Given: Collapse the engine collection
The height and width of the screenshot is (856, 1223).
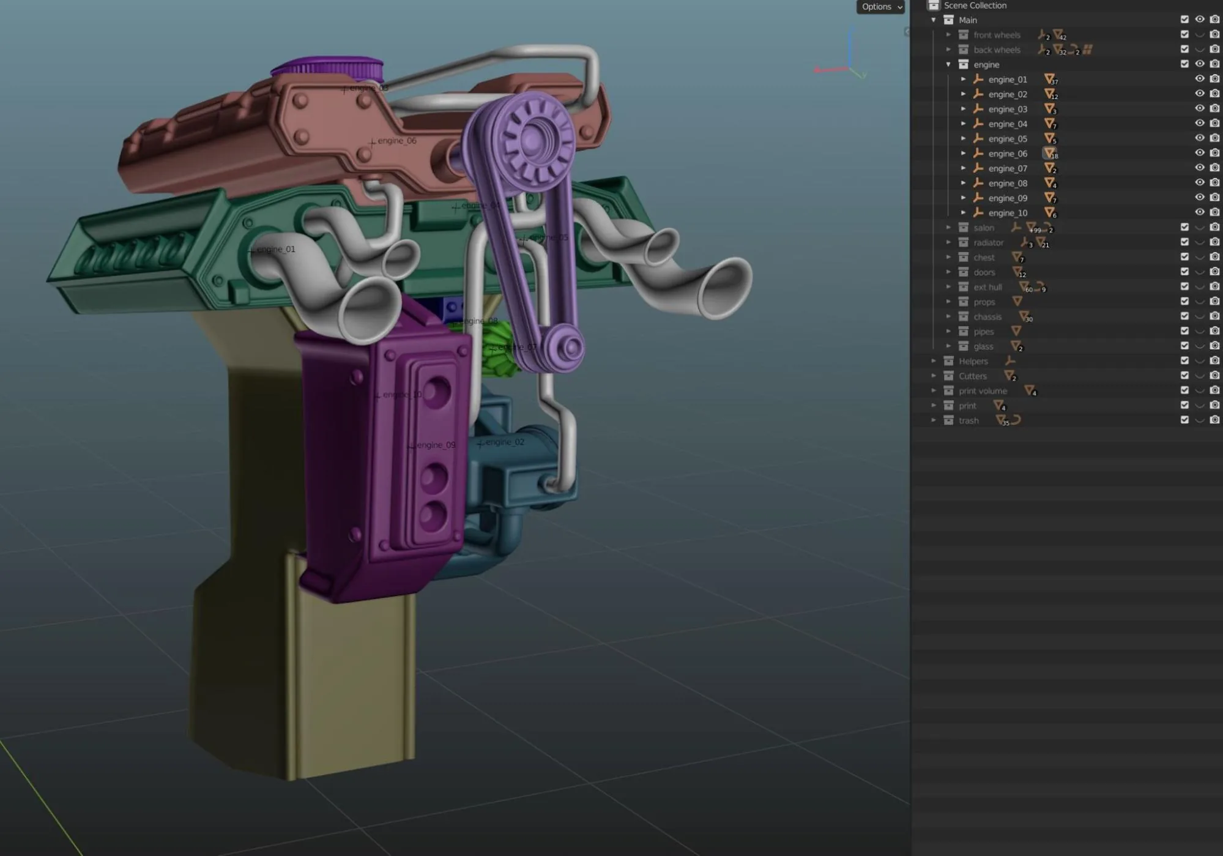Looking at the screenshot, I should [948, 64].
